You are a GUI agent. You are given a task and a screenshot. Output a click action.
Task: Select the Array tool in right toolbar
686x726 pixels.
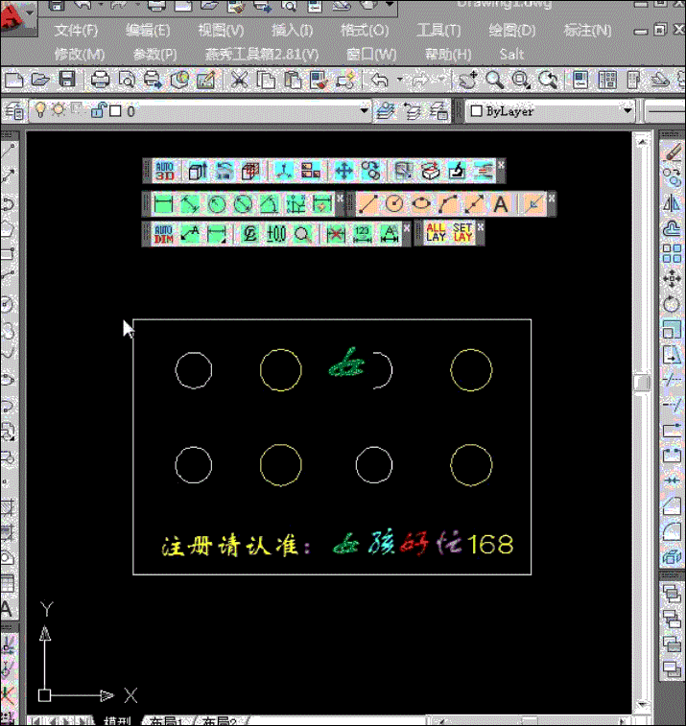click(x=672, y=254)
